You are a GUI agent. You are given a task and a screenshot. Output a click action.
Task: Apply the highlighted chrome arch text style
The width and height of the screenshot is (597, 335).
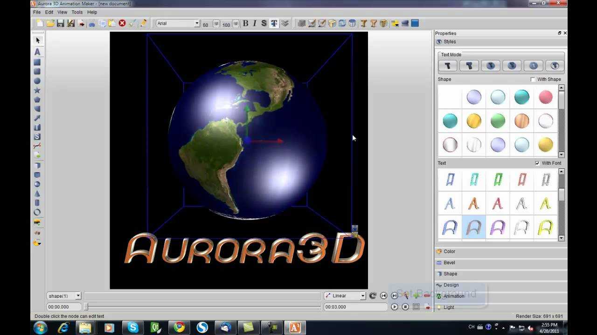474,227
